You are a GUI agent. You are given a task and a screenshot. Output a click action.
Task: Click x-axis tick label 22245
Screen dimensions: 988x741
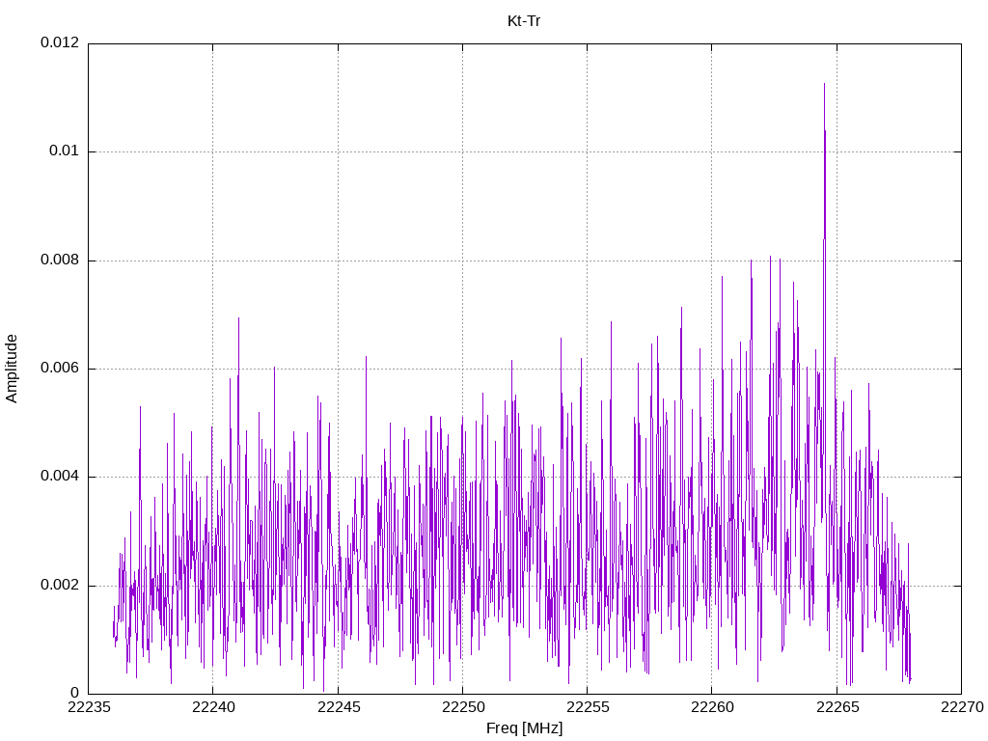click(x=339, y=707)
